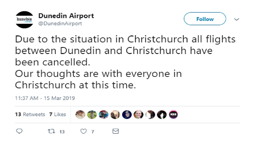Click the 11:37 AM - 15 Mar 2019 timestamp
255x143 pixels.
(x=45, y=98)
